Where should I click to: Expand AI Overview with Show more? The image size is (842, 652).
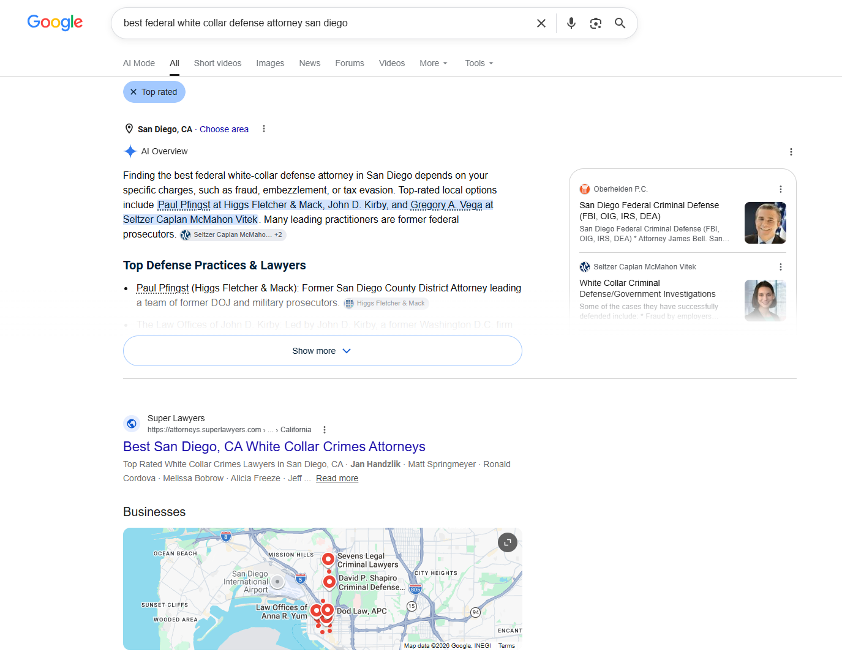pyautogui.click(x=323, y=351)
